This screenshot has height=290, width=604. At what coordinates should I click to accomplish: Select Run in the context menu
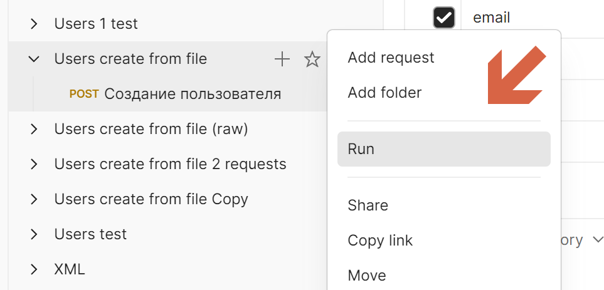tap(444, 149)
